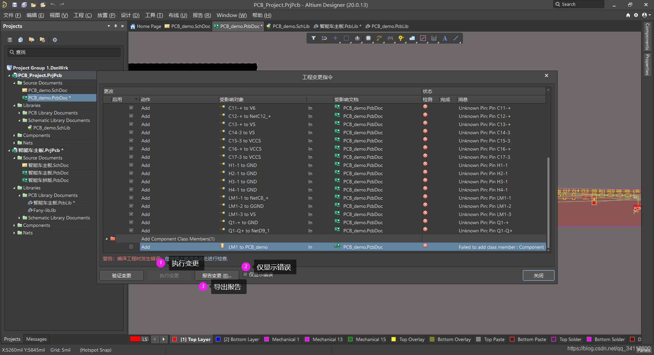
Task: Select the place text string tool
Action: 445,38
